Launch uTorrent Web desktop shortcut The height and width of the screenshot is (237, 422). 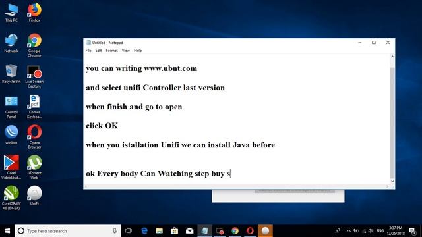(34, 167)
